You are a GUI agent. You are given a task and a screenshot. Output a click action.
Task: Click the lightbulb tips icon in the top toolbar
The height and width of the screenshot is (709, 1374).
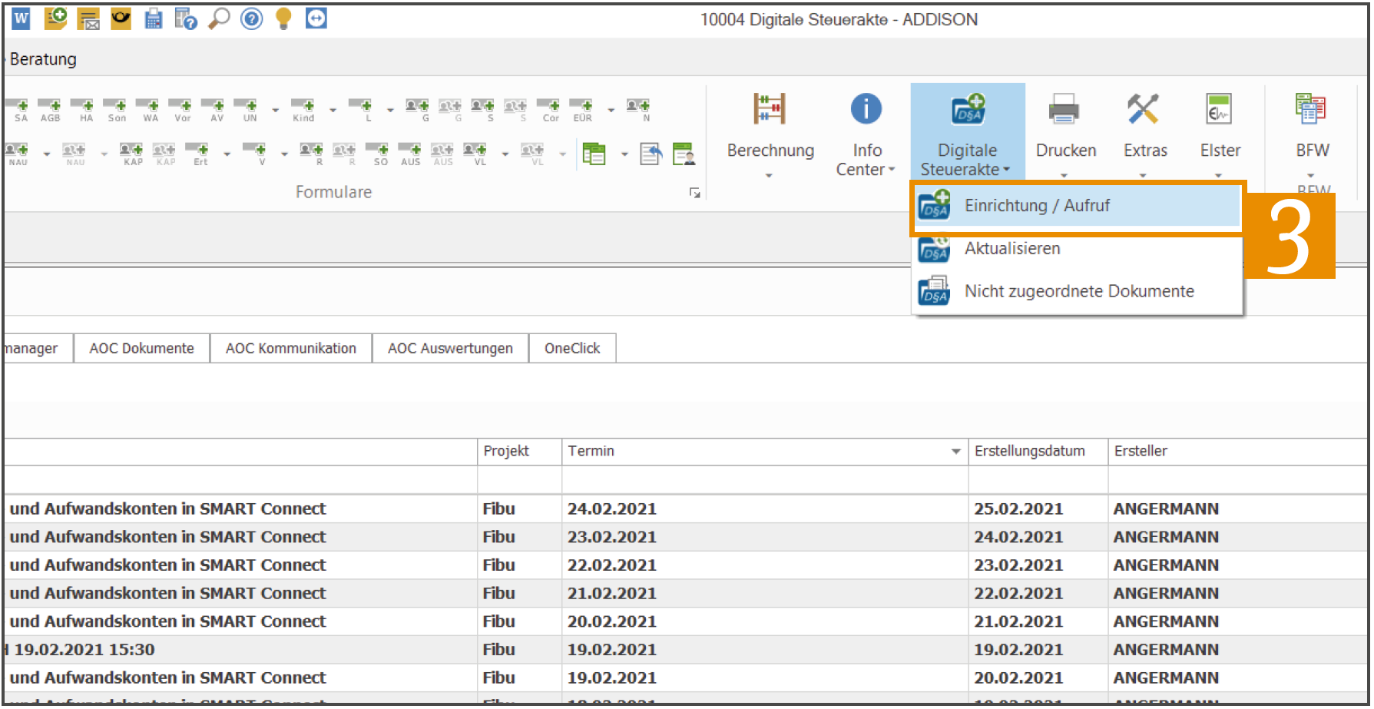(283, 18)
